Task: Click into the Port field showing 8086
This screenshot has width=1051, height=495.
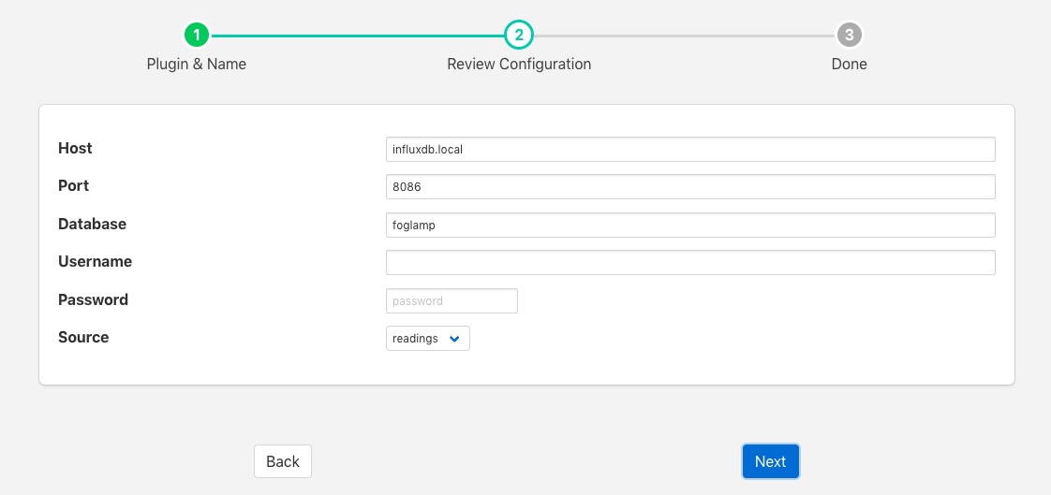Action: click(x=689, y=187)
